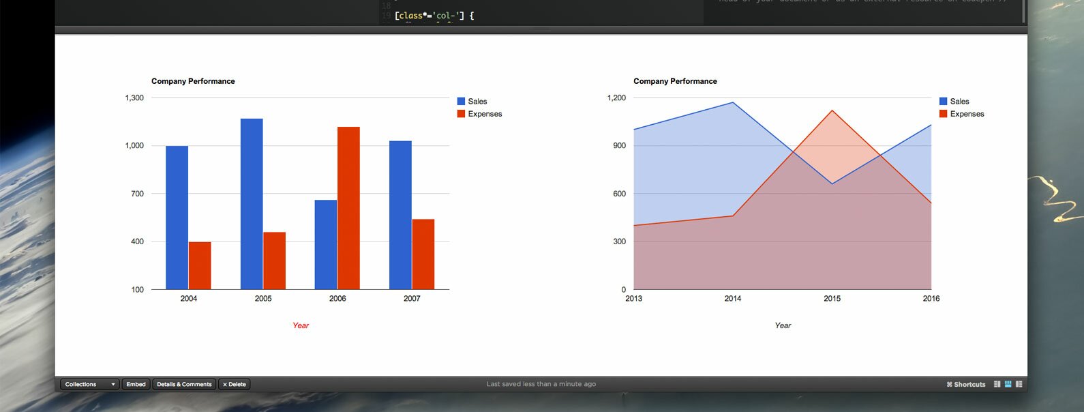The image size is (1084, 412).
Task: Select the 2005 Expenses red bar
Action: tap(275, 261)
